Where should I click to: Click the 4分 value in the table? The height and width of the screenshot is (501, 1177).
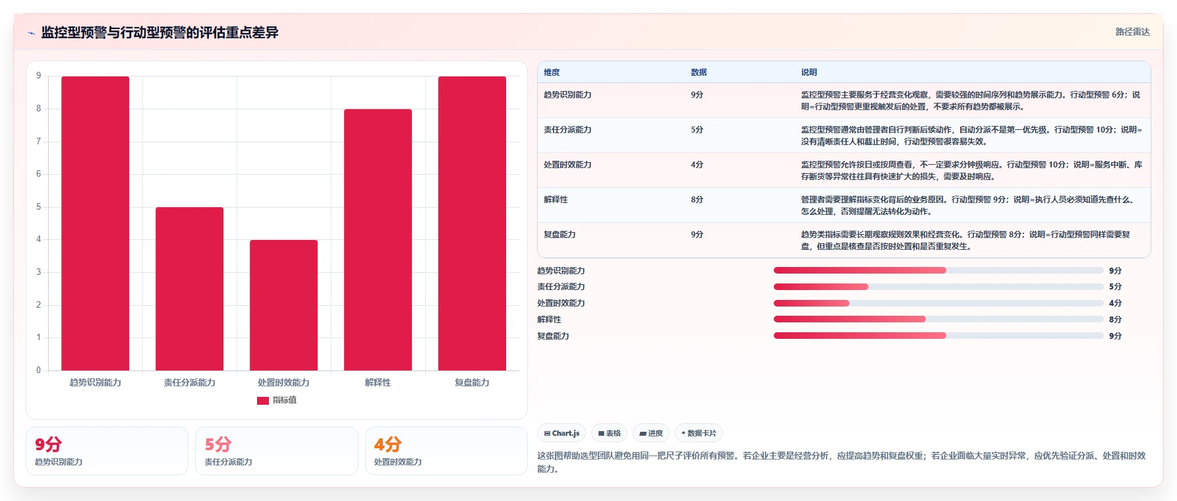(697, 165)
